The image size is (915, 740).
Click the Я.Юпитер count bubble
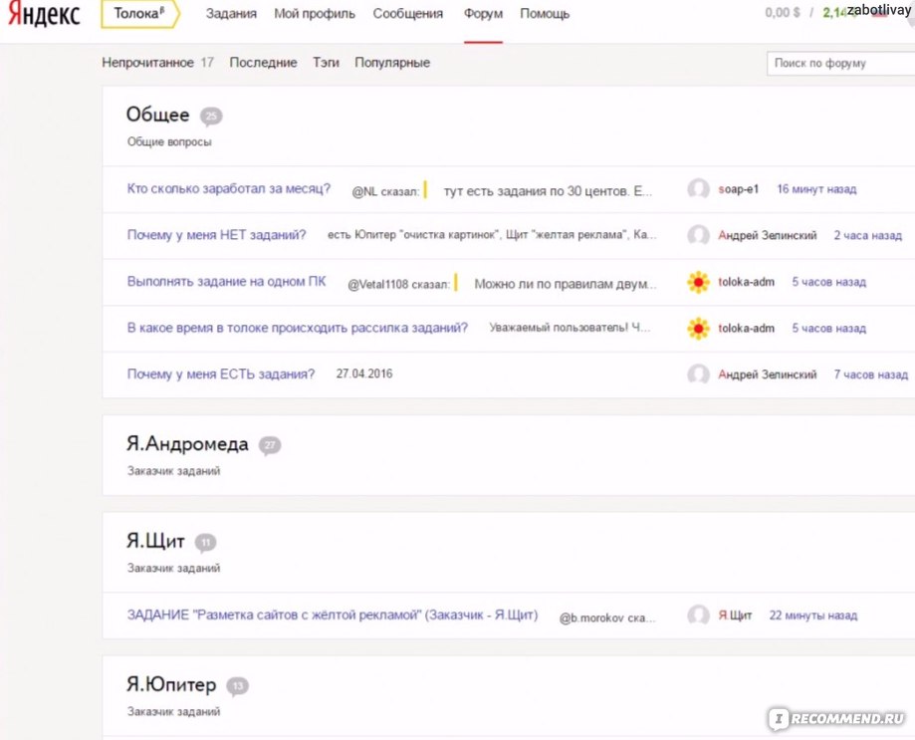[x=236, y=686]
